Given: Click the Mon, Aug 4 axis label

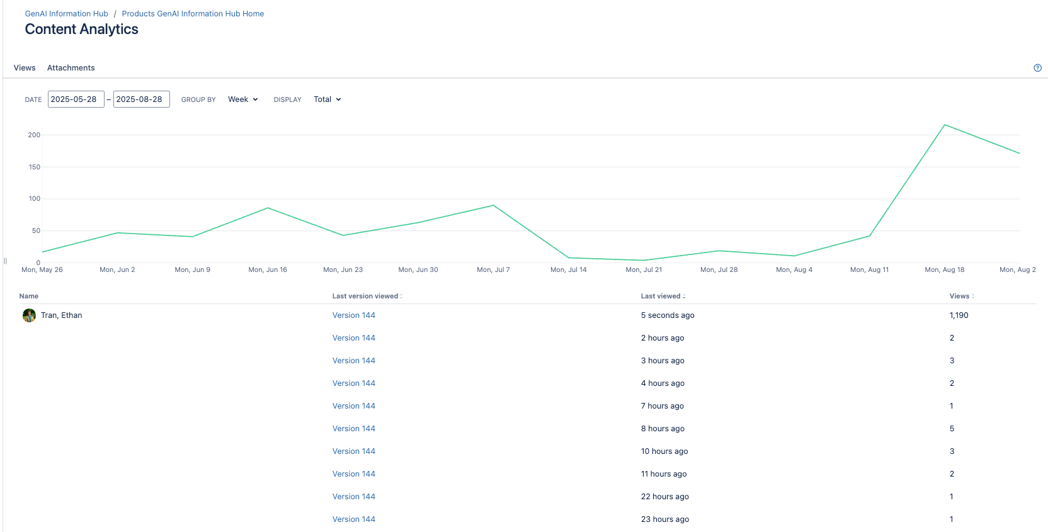Looking at the screenshot, I should coord(794,269).
